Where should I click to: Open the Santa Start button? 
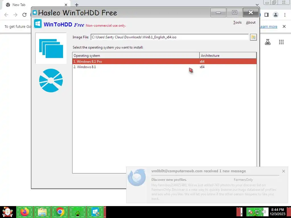pos(8,212)
